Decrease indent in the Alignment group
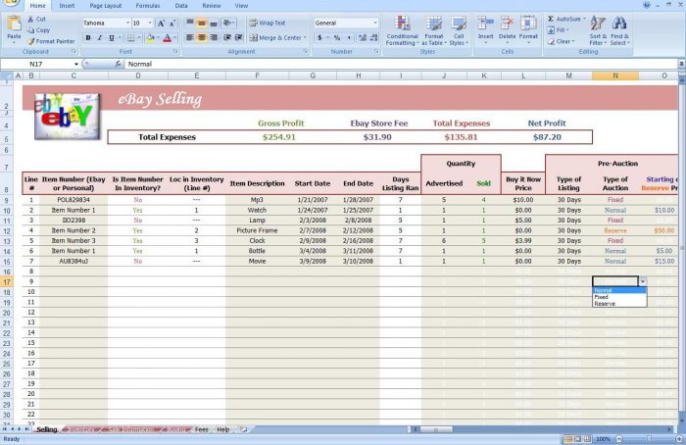 (226, 37)
